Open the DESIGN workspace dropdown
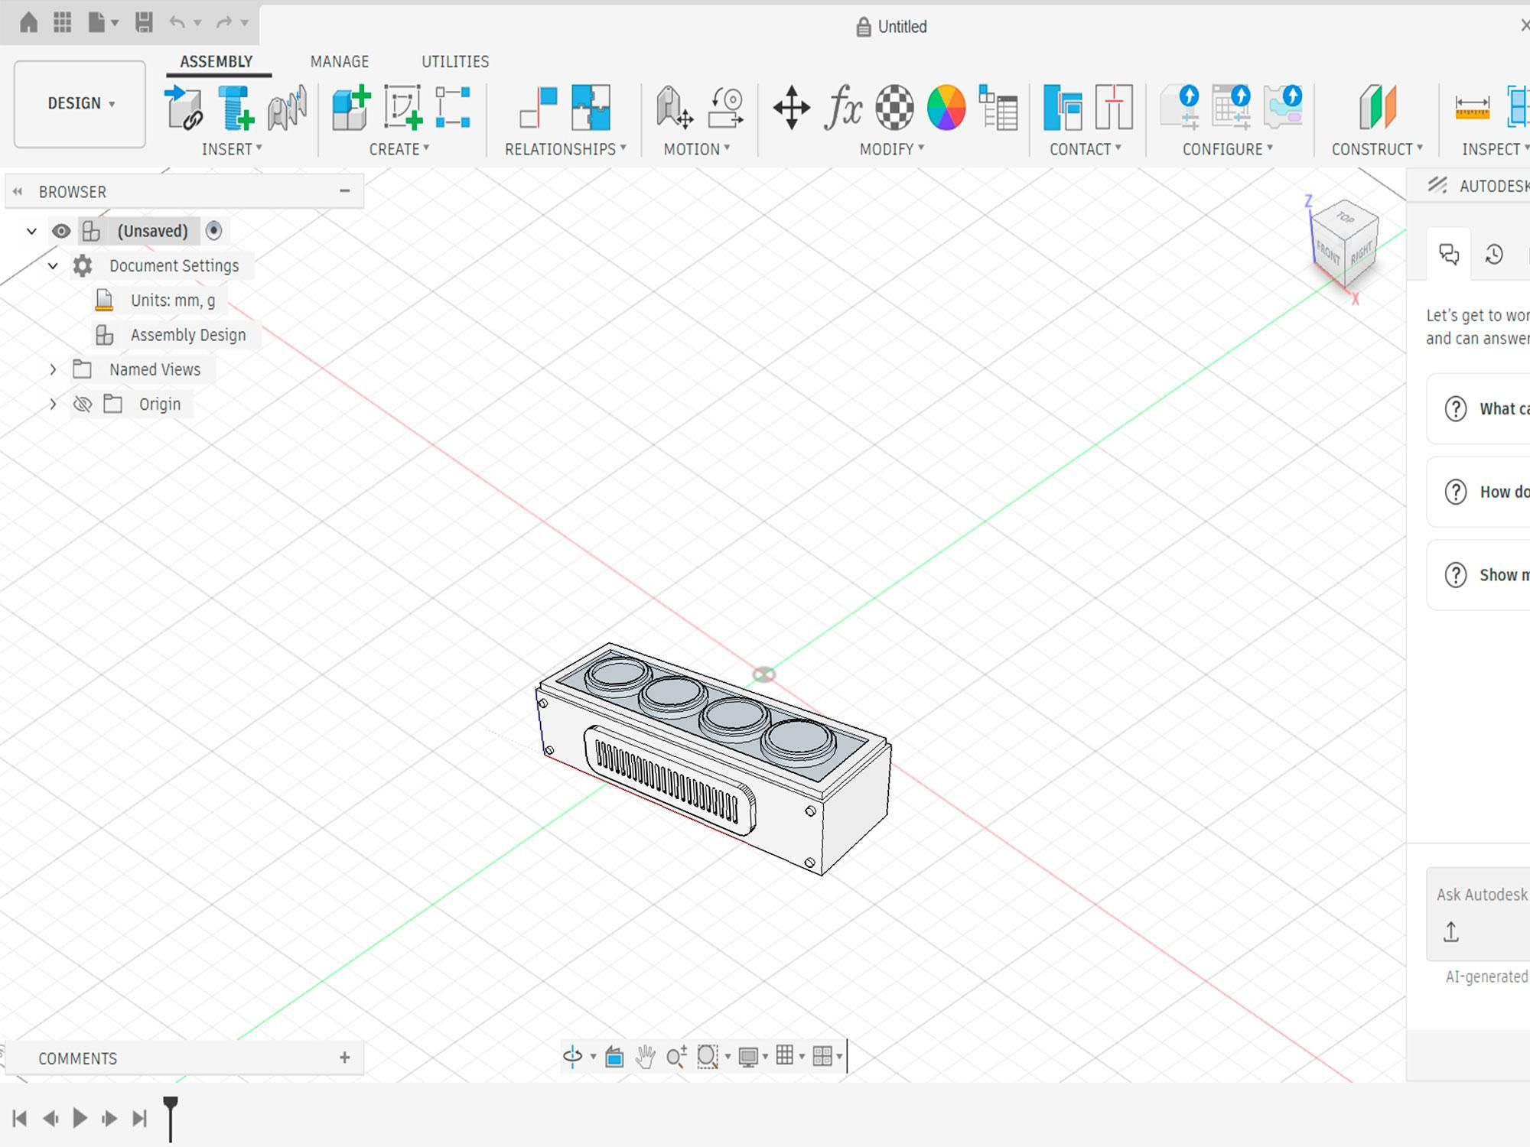The width and height of the screenshot is (1530, 1147). coord(80,103)
